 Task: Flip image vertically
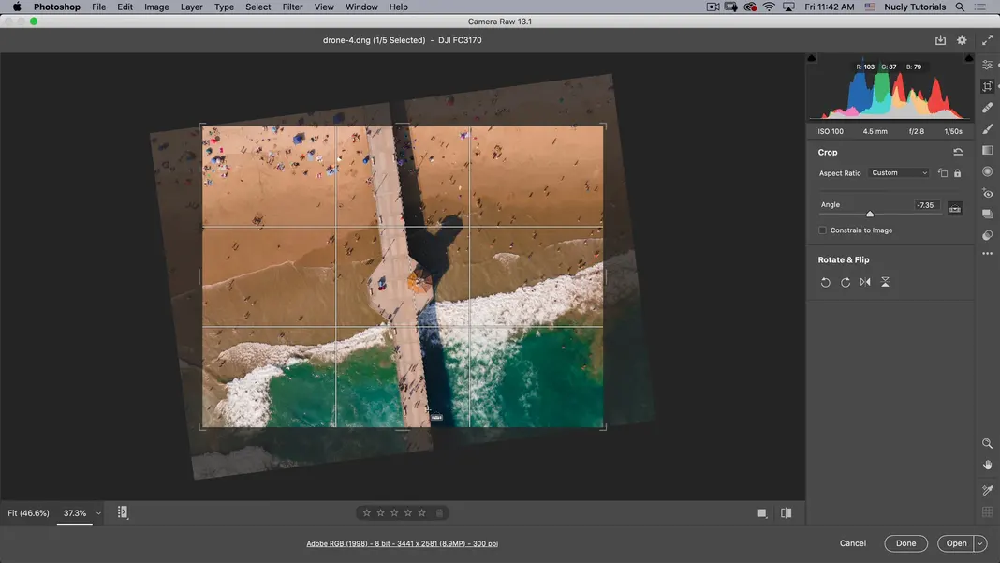885,282
